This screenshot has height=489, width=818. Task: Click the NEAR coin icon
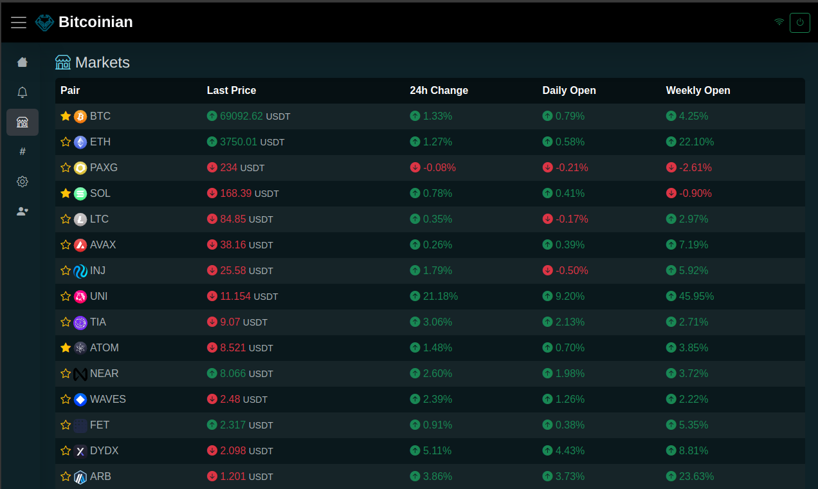[x=80, y=374]
